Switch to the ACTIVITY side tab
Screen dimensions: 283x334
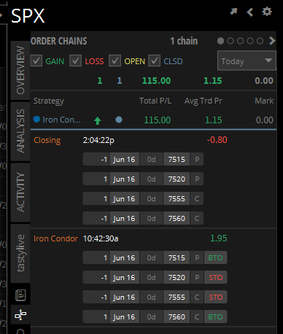click(x=20, y=192)
